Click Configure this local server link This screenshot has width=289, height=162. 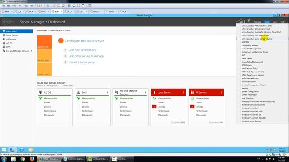(84, 41)
